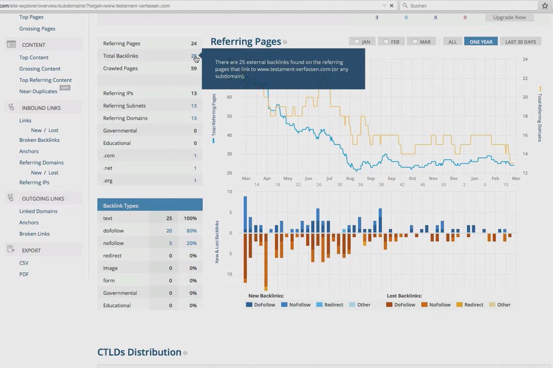
Task: Click info icon beside Referring Pages heading
Action: [x=285, y=42]
